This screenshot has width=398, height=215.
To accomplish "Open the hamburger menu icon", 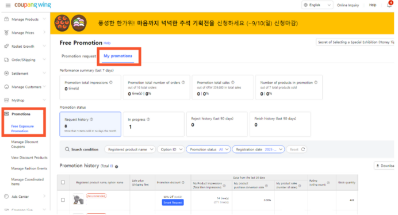I will 8,5.
